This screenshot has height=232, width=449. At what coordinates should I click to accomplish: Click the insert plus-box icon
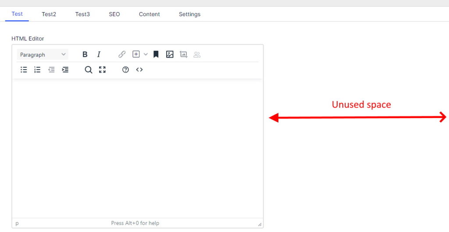(x=136, y=54)
